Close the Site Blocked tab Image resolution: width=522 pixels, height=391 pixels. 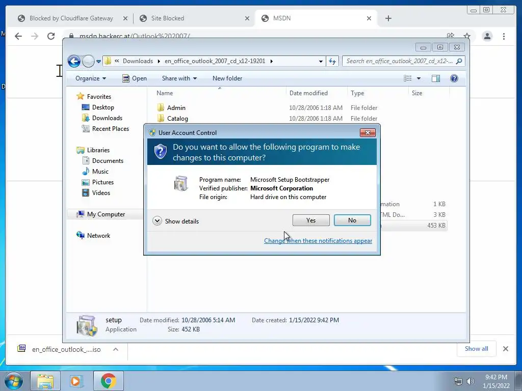click(247, 18)
